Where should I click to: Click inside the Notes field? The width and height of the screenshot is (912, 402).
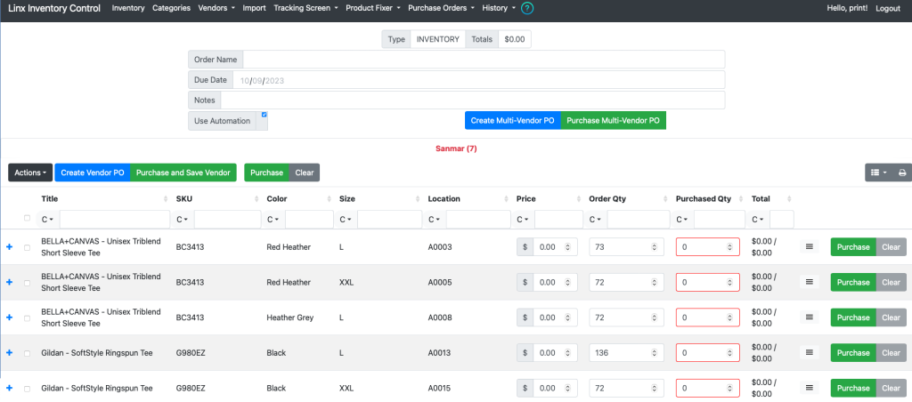pyautogui.click(x=472, y=100)
